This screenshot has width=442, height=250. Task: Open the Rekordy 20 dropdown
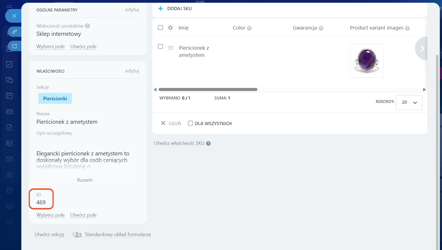click(x=409, y=102)
